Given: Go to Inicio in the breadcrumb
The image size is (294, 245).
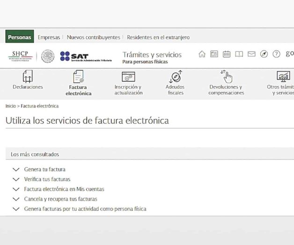Looking at the screenshot, I should (11, 106).
